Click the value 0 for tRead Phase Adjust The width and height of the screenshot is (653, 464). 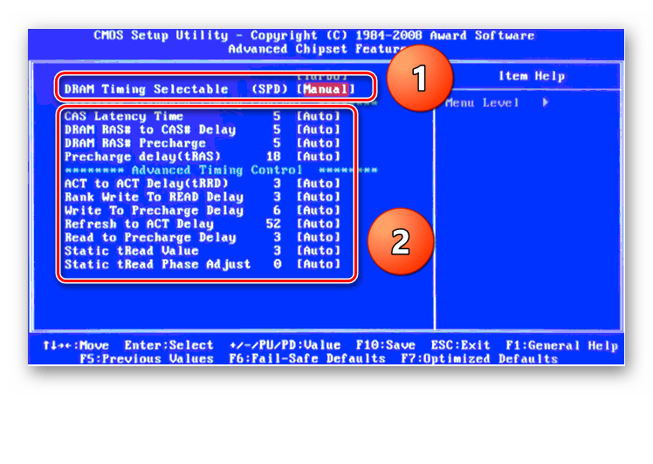coord(277,264)
